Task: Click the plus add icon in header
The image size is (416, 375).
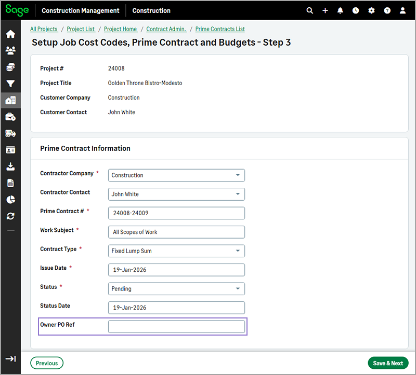Action: pos(325,10)
